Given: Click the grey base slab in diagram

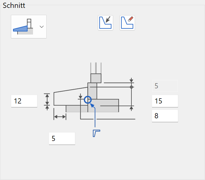Looking at the screenshot, I should point(92,106).
